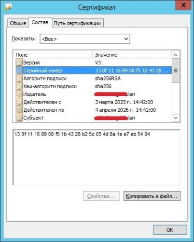Click the Алгоритм подписи field icon
Viewport: 194px width, 242px height.
point(19,78)
